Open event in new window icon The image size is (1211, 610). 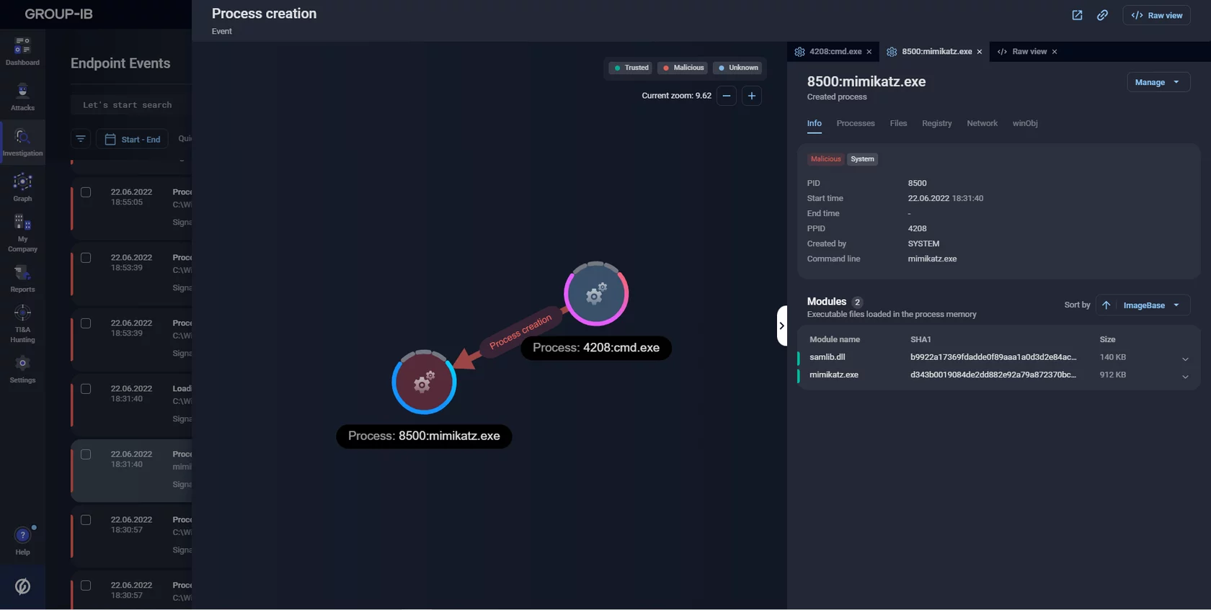[1077, 15]
